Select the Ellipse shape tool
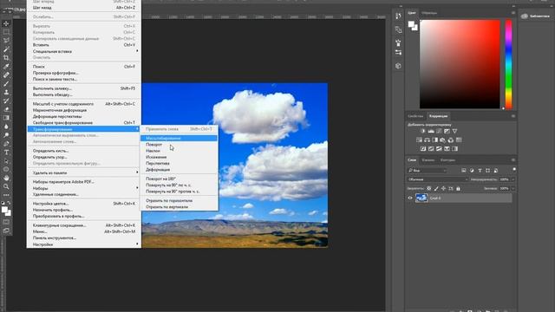Image resolution: width=555 pixels, height=312 pixels. pyautogui.click(x=6, y=170)
